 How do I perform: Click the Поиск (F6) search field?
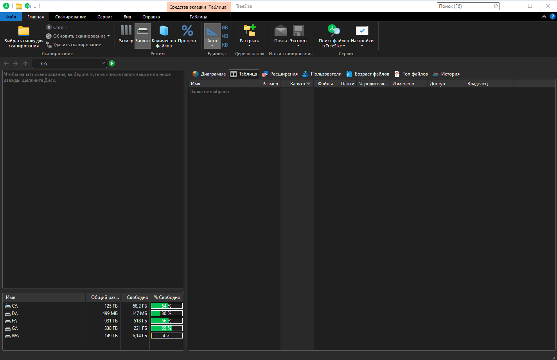tap(465, 6)
